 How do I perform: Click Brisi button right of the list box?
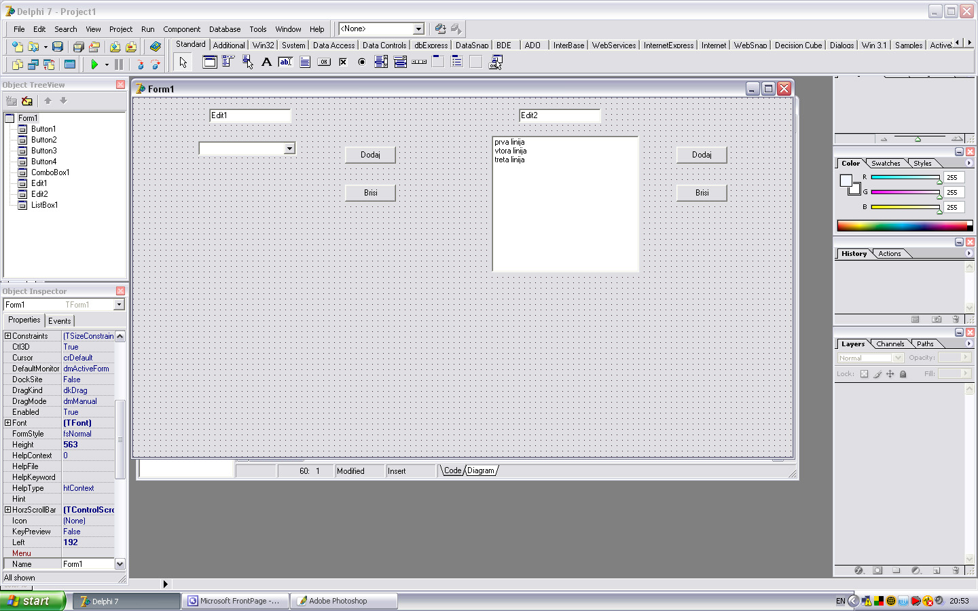click(702, 193)
